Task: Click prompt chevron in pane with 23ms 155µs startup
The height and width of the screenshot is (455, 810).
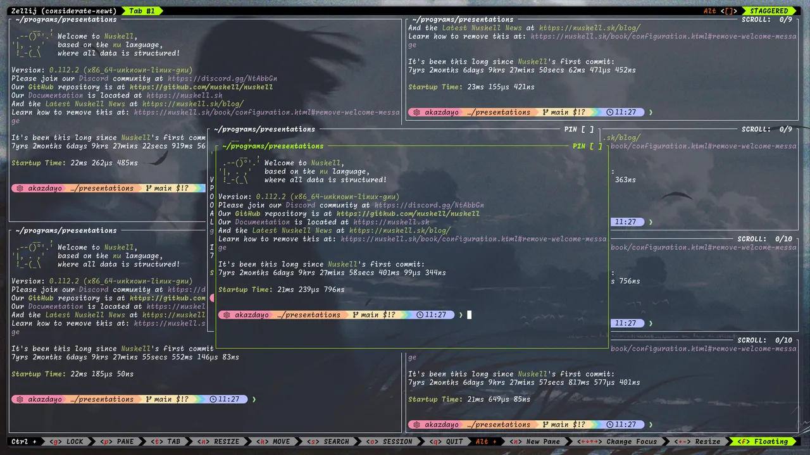Action: pyautogui.click(x=651, y=112)
